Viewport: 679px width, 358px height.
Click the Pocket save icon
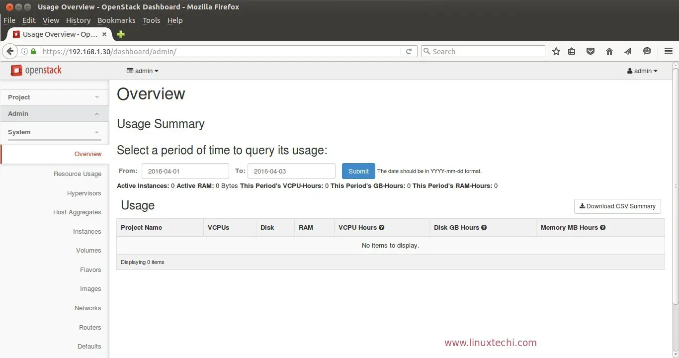(591, 51)
